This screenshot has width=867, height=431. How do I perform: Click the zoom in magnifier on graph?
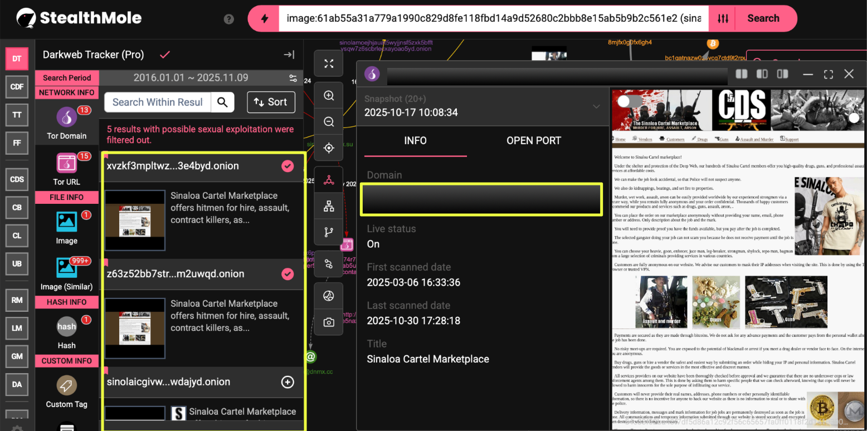tap(329, 95)
